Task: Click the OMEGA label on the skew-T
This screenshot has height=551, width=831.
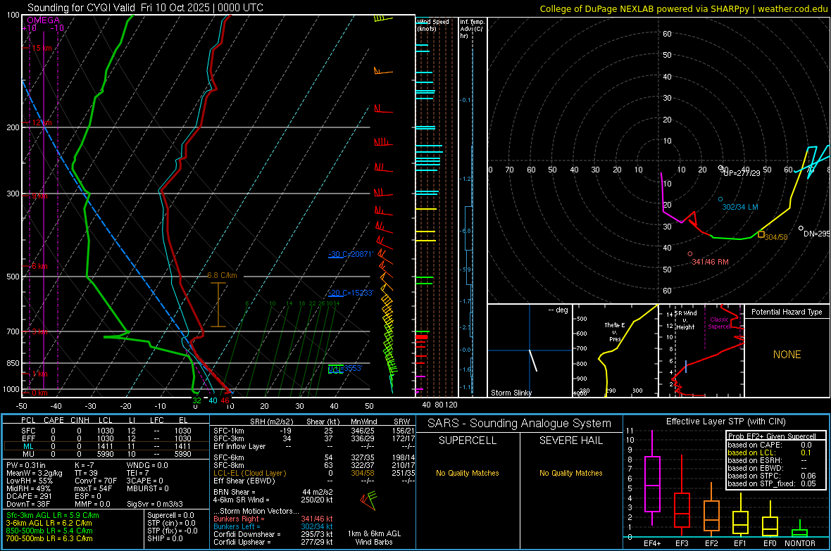Action: [44, 20]
